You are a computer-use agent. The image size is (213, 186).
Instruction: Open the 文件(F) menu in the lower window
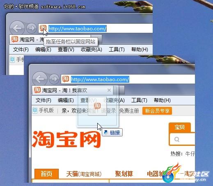click(x=44, y=100)
